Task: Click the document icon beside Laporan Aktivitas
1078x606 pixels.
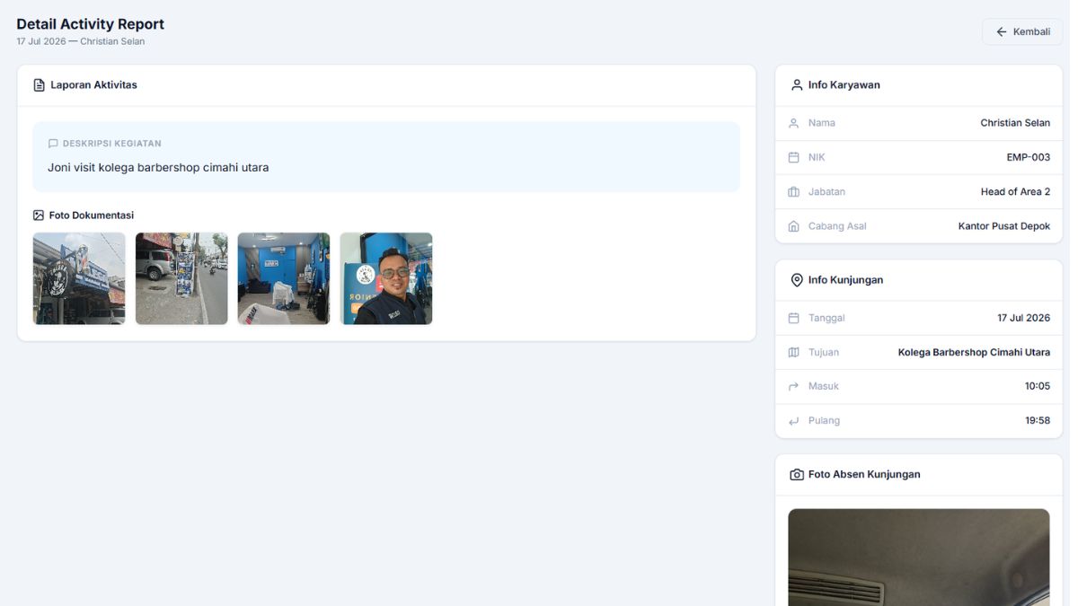Action: pyautogui.click(x=39, y=85)
